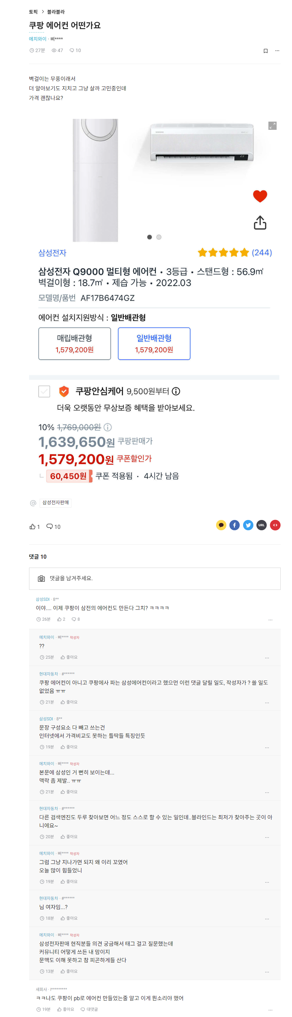Expand the product image to fullscreen
292x1017 pixels.
[272, 126]
